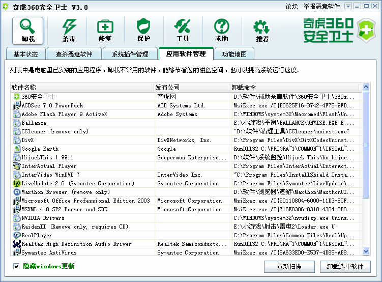This screenshot has width=382, height=282.
Task: Click the DivX row icon
Action: (x=17, y=140)
